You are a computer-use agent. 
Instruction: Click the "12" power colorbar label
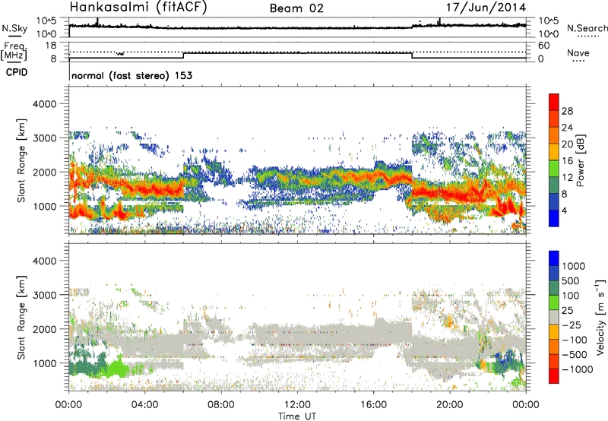point(567,178)
